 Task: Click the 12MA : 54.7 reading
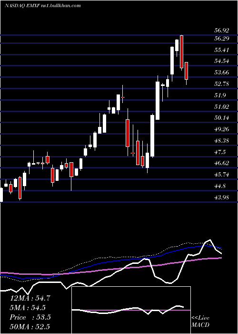(x=30, y=298)
